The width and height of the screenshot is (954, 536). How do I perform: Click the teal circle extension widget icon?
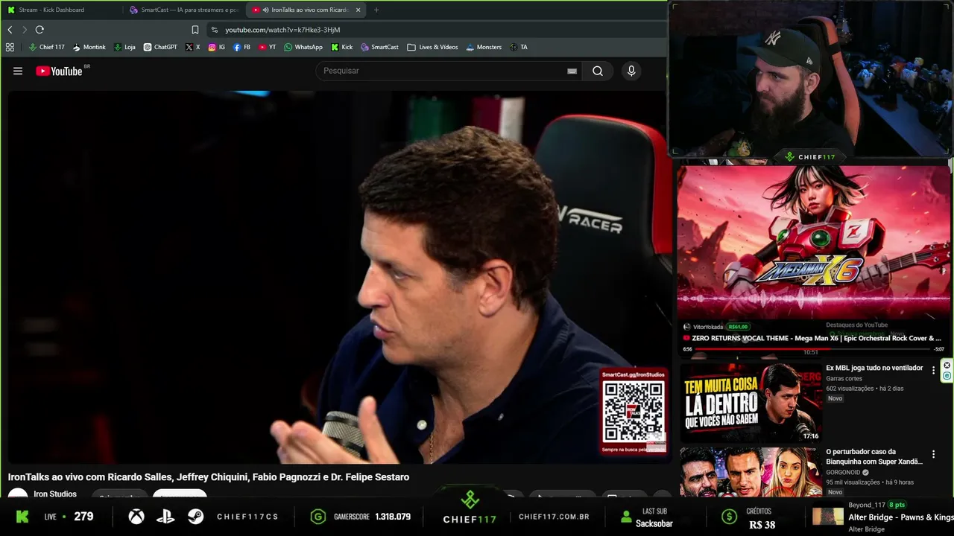tap(947, 376)
